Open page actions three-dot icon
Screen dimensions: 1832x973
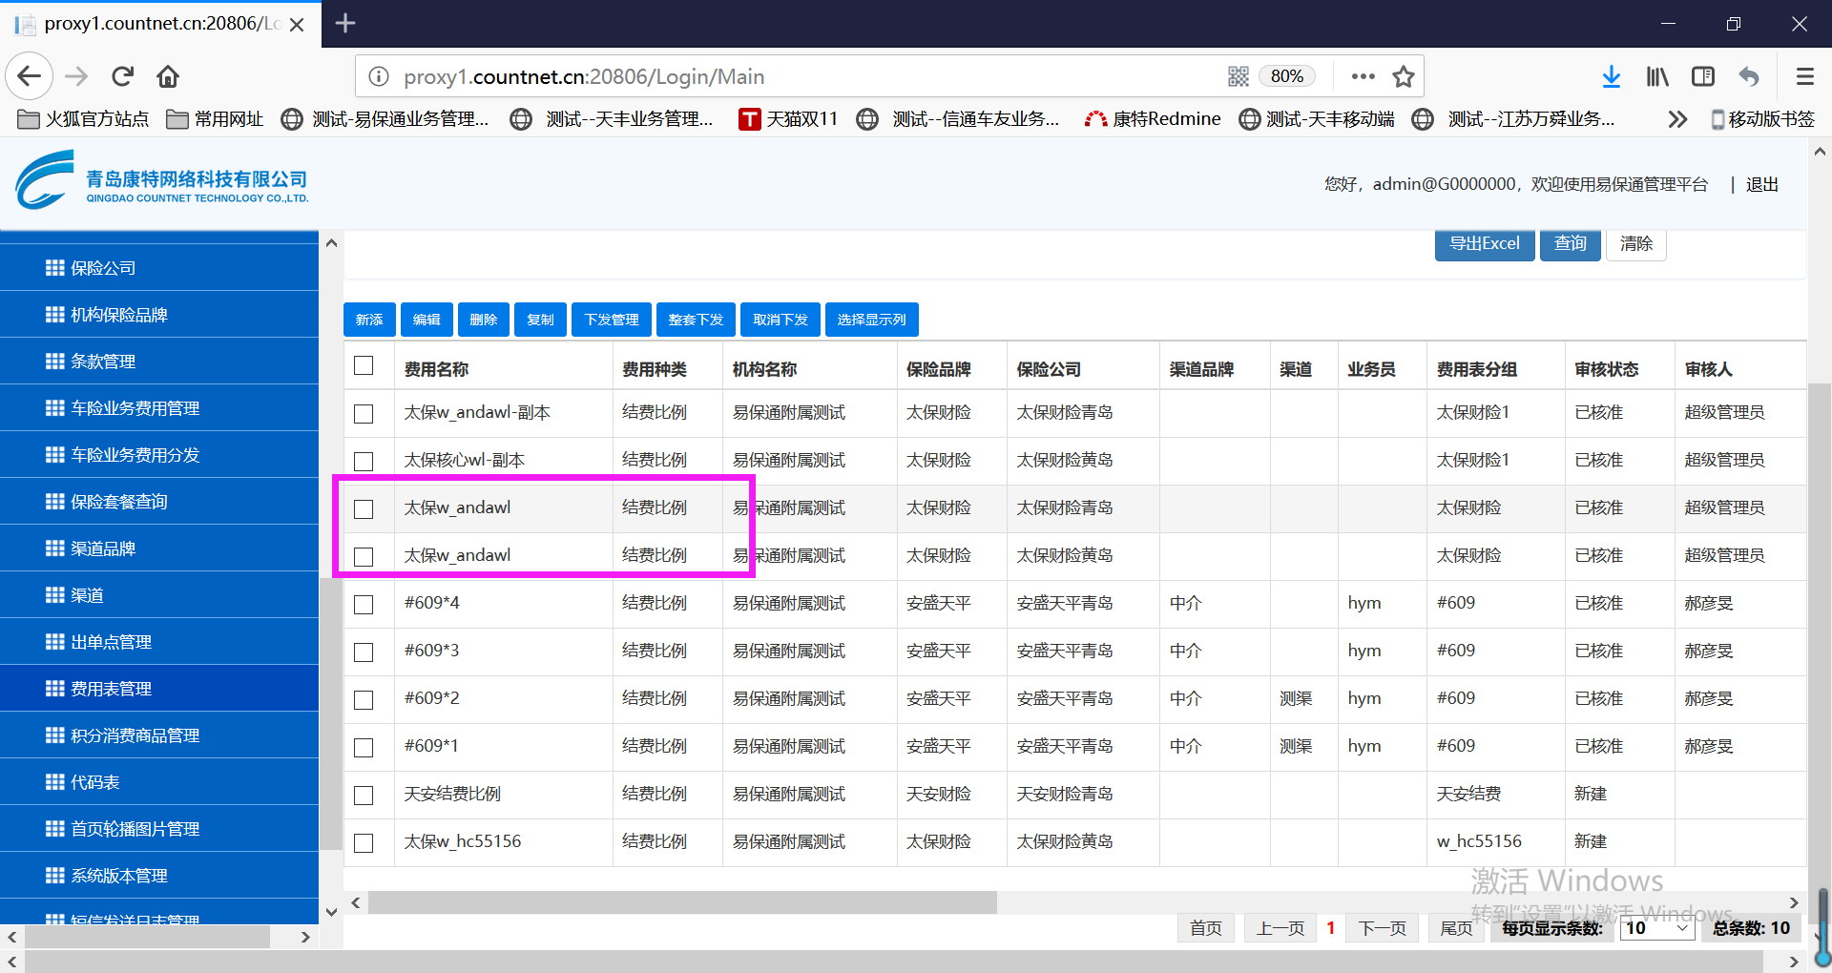point(1363,76)
